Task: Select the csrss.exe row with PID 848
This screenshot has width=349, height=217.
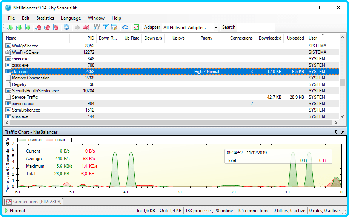Action: tap(171, 59)
